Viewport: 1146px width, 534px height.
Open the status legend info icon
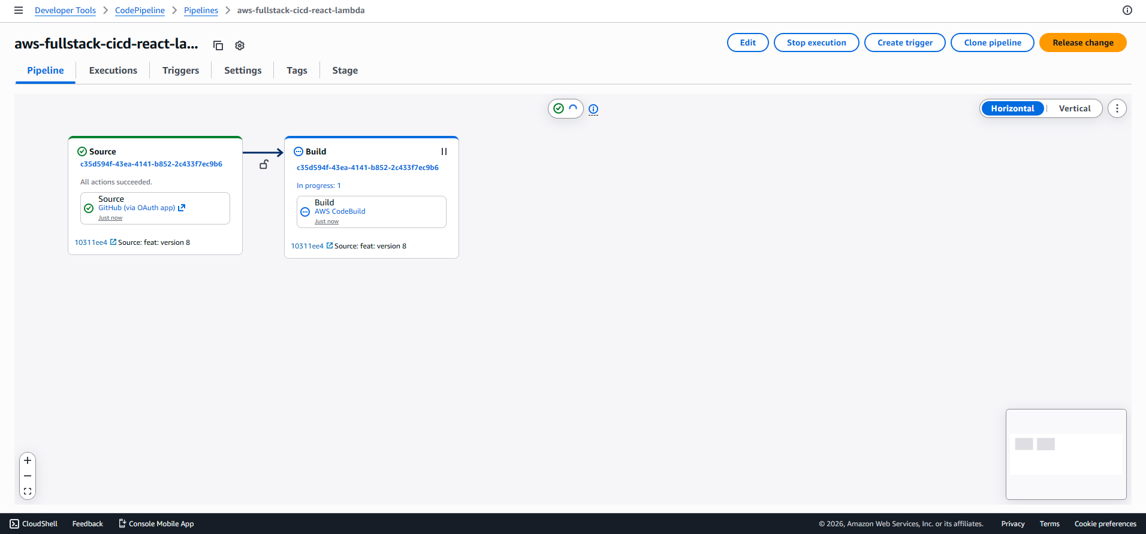(x=593, y=109)
